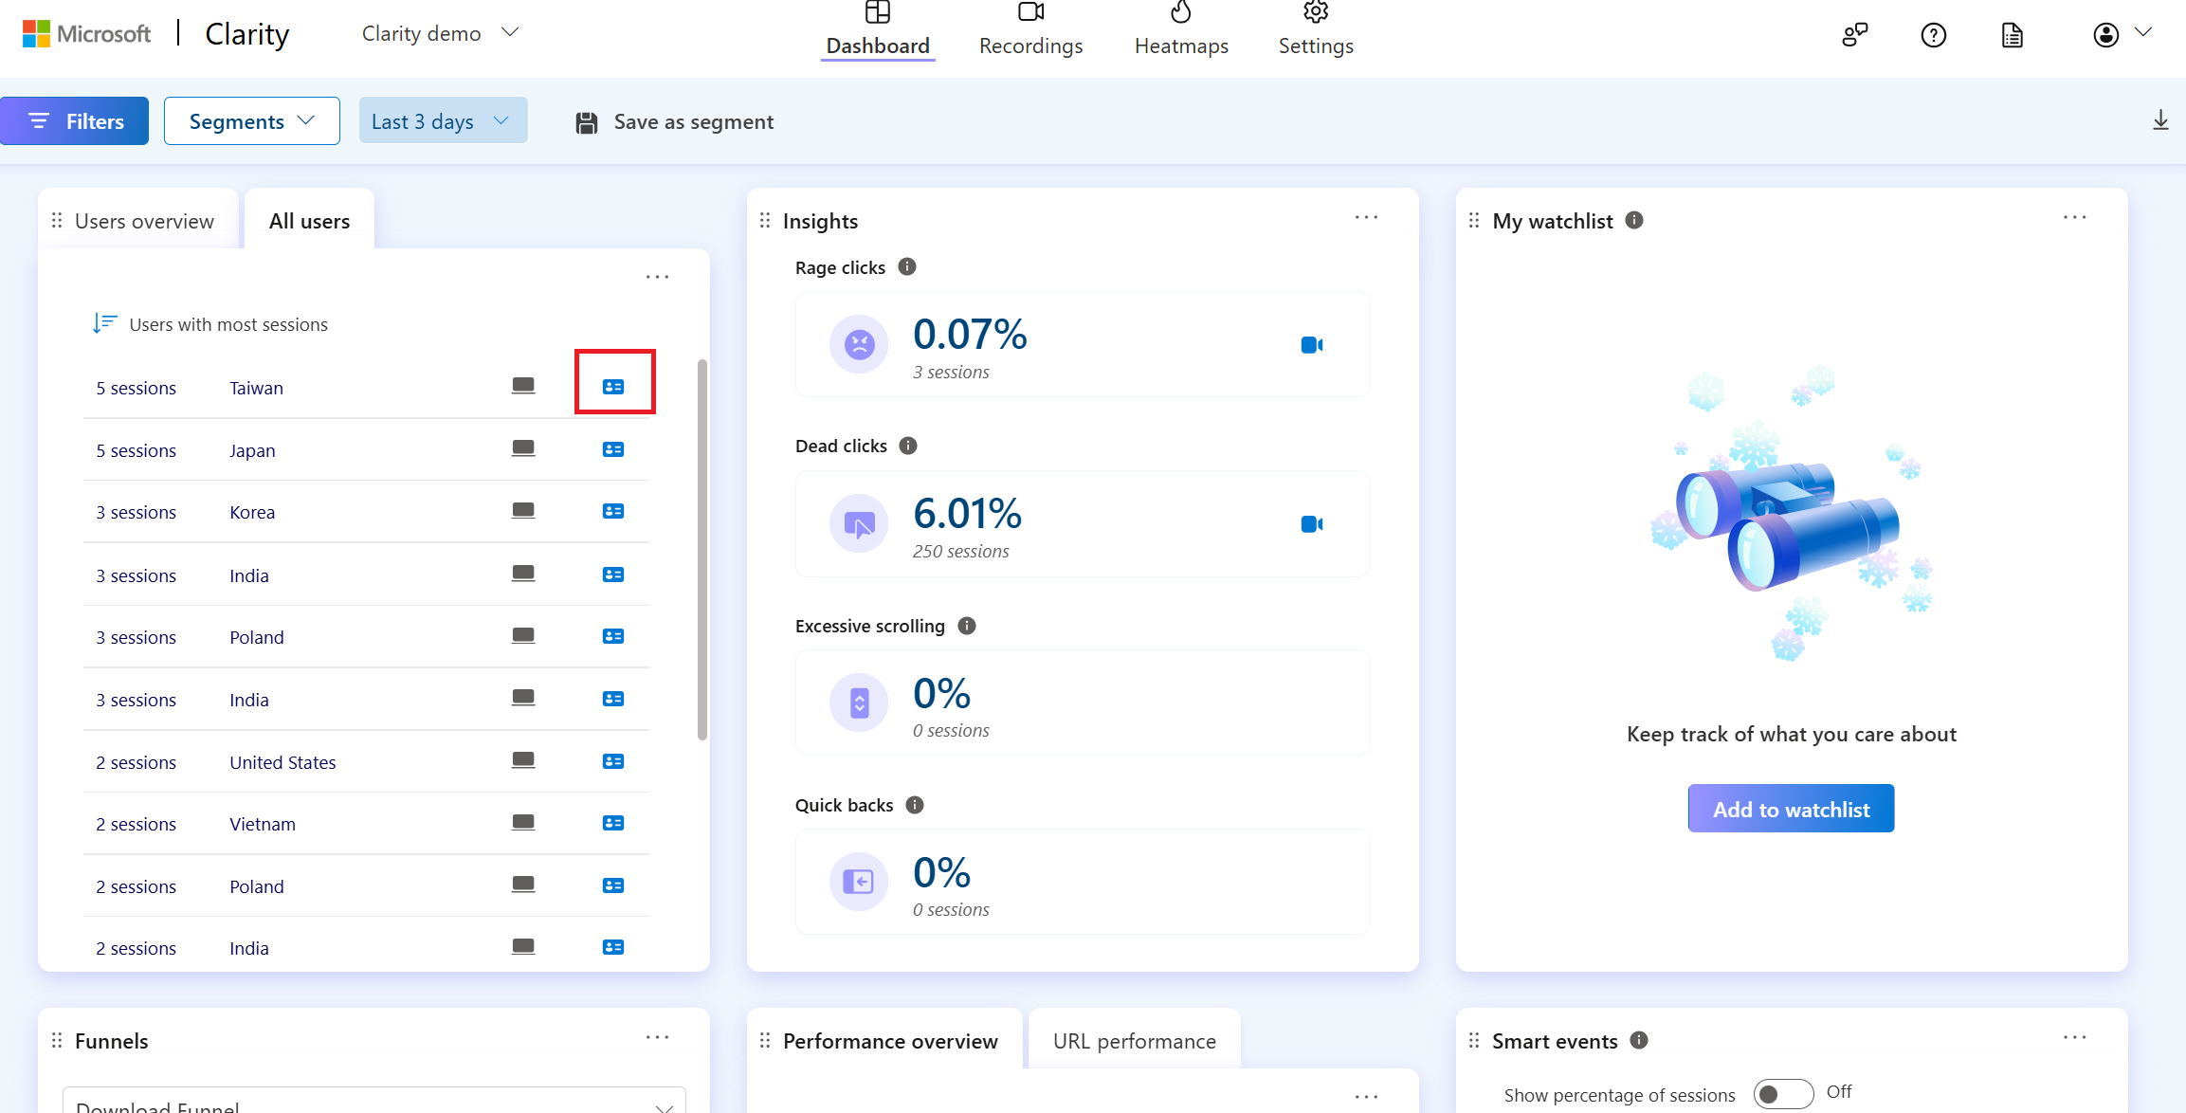Open My watchlist more options menu
This screenshot has height=1113, width=2186.
(2075, 217)
